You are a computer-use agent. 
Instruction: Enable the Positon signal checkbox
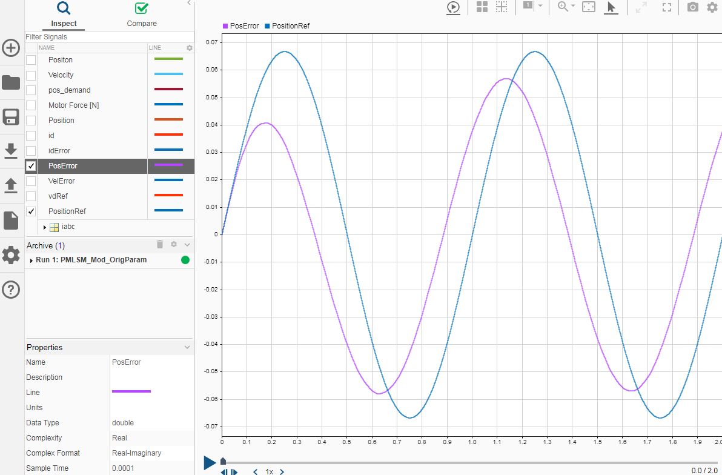pos(31,59)
